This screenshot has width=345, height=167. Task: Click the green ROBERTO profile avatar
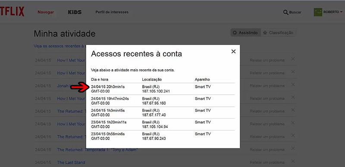[x=318, y=12]
